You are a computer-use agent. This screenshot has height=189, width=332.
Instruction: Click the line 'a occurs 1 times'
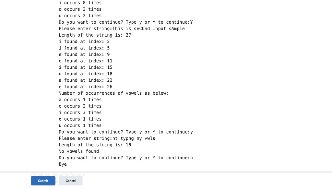point(80,100)
